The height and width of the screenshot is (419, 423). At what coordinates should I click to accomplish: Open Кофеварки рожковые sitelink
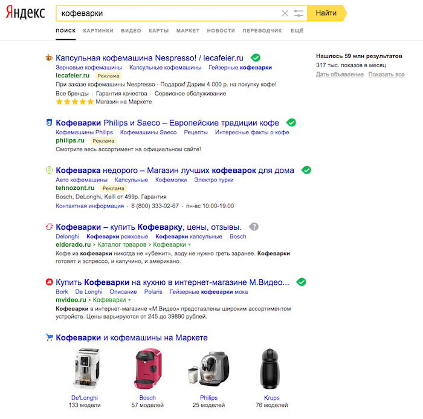[x=117, y=236]
